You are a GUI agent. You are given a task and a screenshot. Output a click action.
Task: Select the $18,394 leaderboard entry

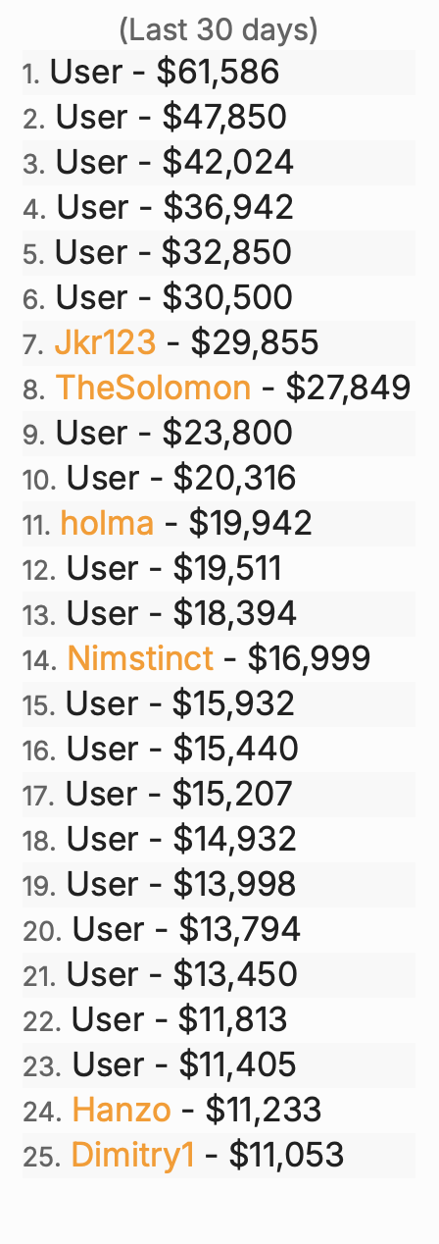(x=219, y=613)
